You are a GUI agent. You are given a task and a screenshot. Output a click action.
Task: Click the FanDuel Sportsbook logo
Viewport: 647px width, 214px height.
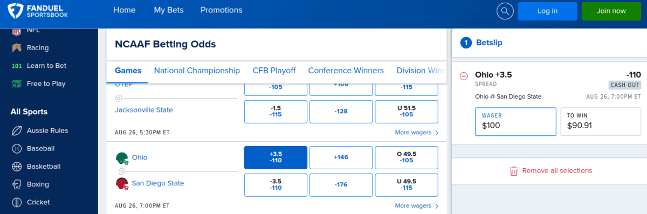pos(38,10)
